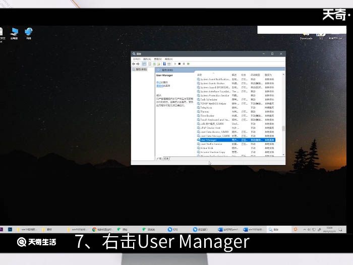Select the User Data Access service row
This screenshot has height=265, width=353.
click(x=236, y=132)
